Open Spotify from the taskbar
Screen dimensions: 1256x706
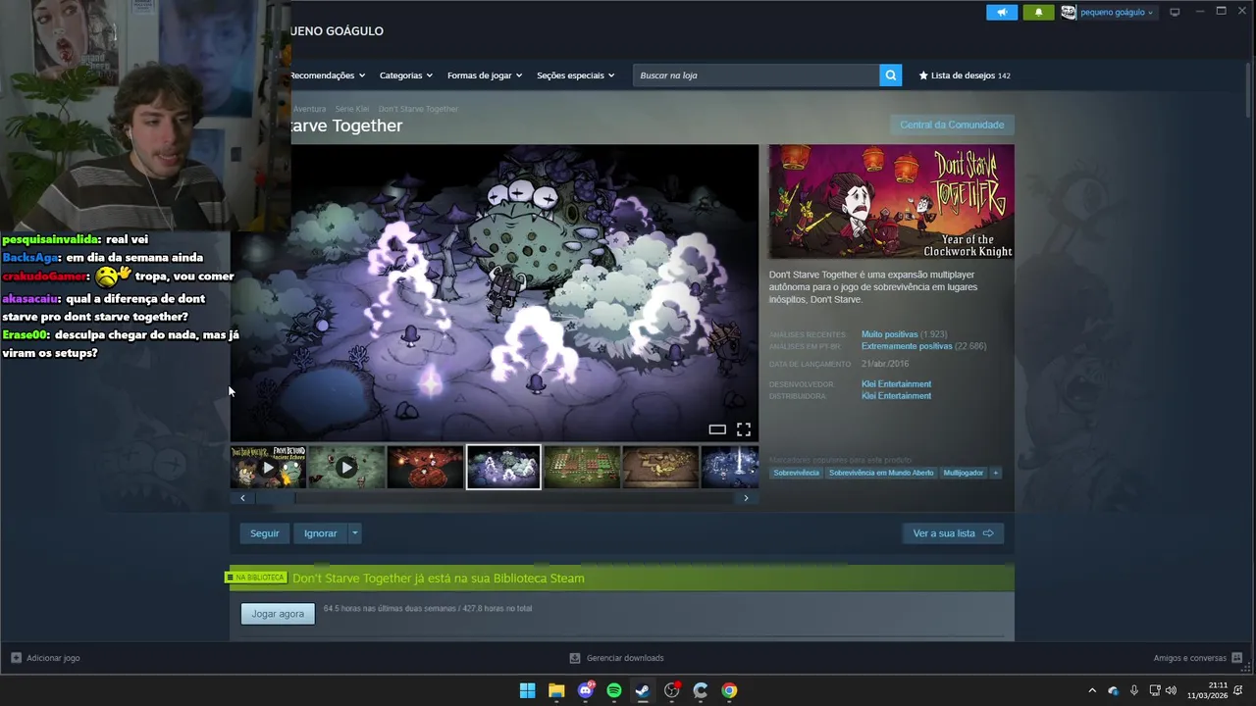[x=614, y=690]
